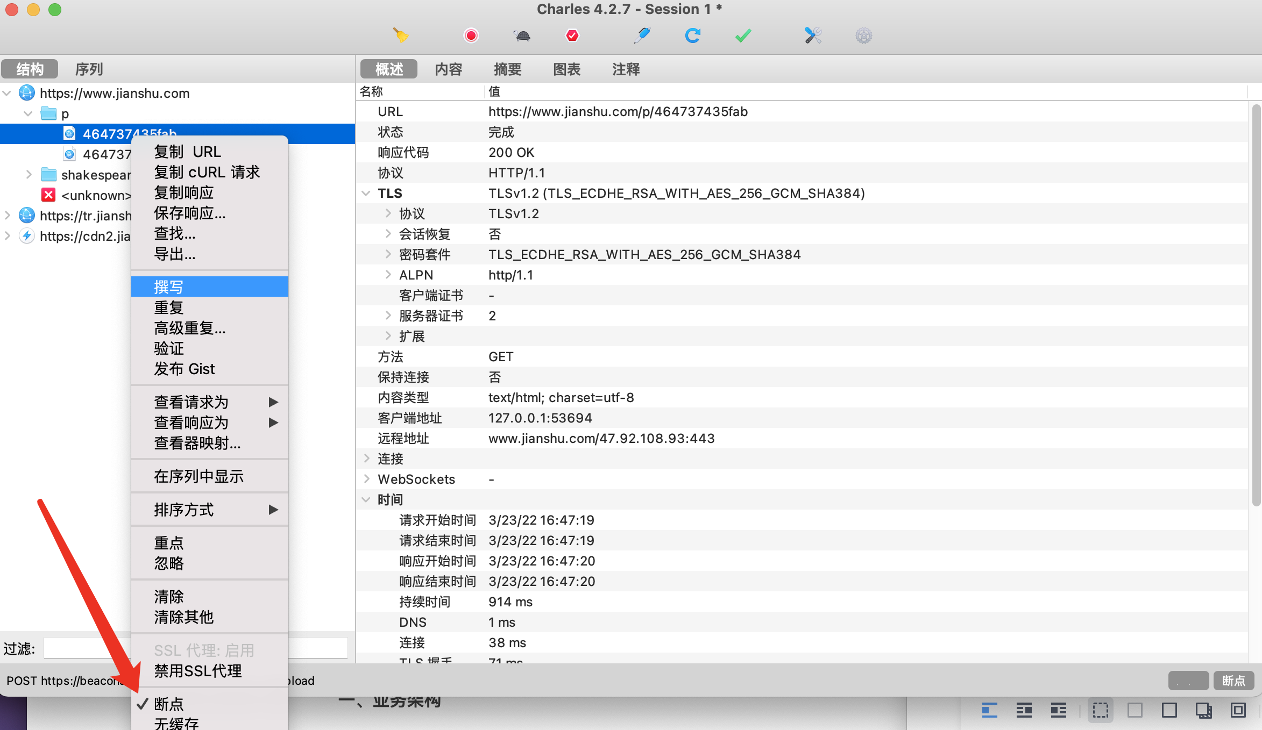Choose 在序列中显示 menu item
Viewport: 1262px width, 730px height.
[x=210, y=476]
